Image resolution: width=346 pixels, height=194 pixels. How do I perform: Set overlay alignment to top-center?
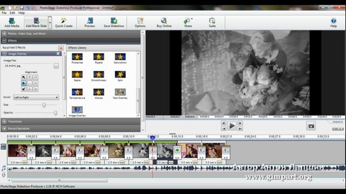coord(29,78)
